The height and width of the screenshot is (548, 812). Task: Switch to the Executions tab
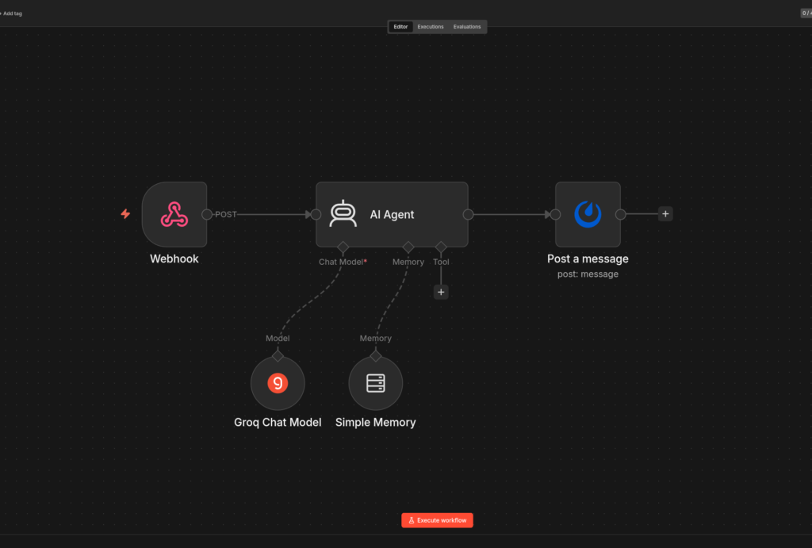(431, 26)
